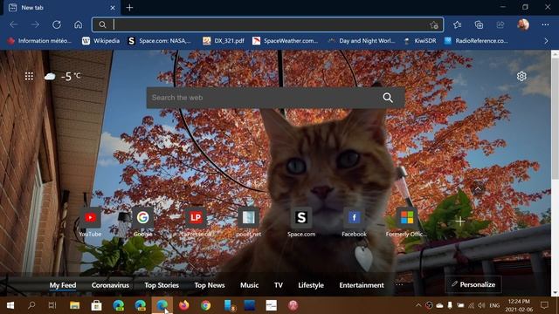This screenshot has height=314, width=559.
Task: Add a new quick link with plus
Action: [460, 222]
